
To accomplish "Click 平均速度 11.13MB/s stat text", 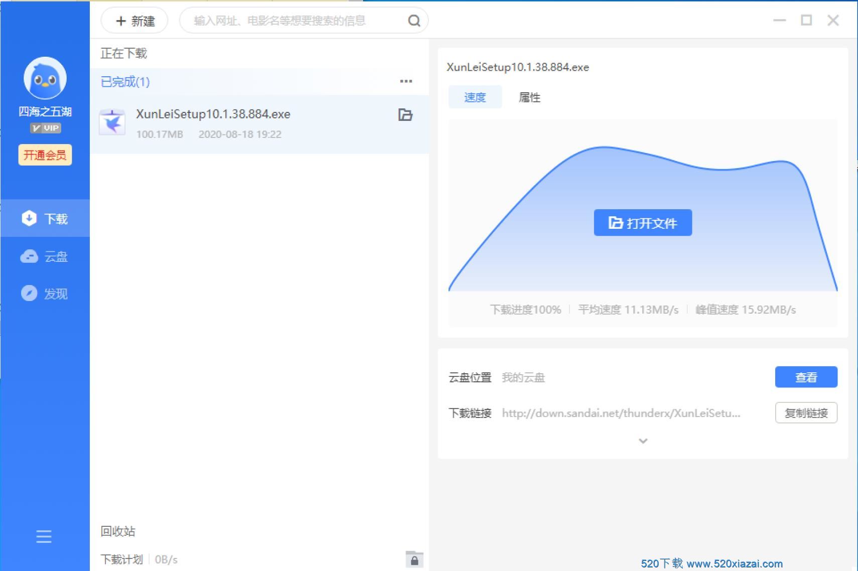I will (x=628, y=310).
